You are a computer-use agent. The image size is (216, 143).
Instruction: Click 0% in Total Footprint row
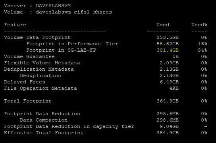click(x=204, y=101)
